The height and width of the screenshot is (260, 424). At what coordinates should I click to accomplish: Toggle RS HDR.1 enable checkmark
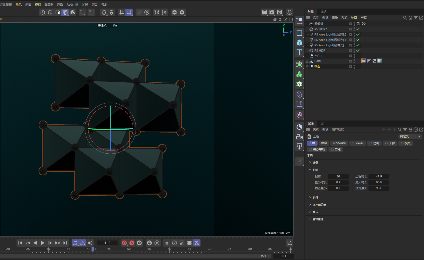coord(358,29)
